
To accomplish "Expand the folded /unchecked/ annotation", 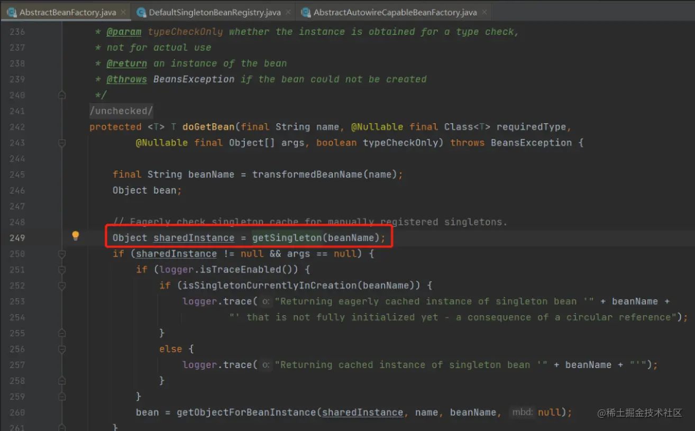I will point(122,111).
